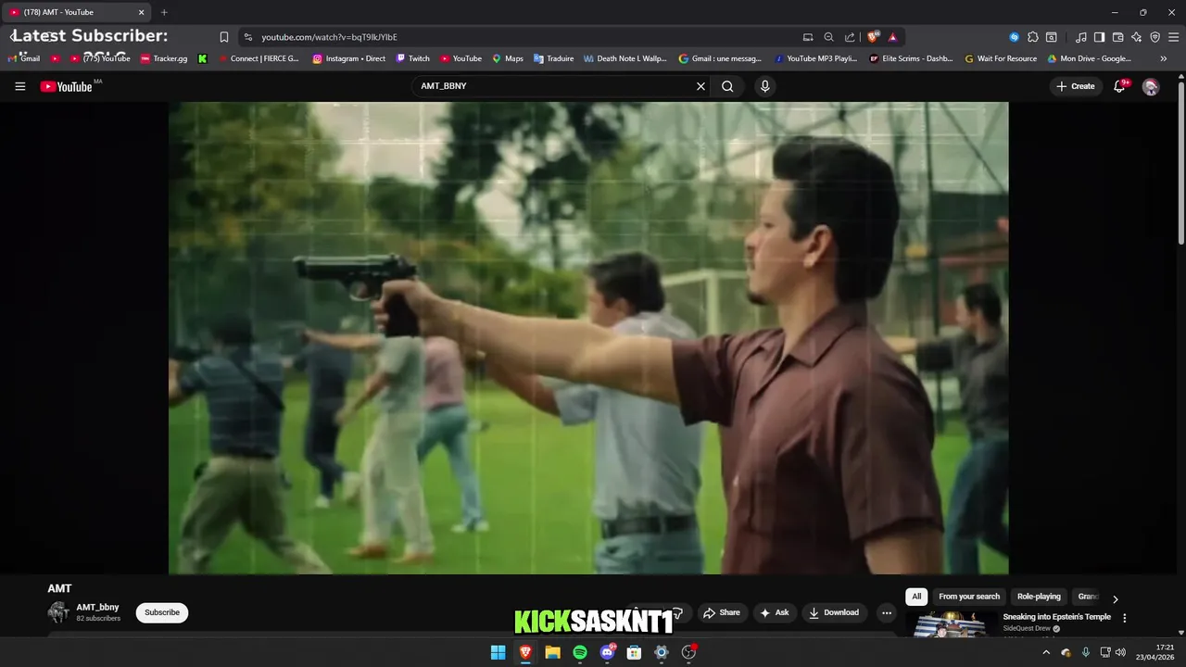Open options for Sneaking into Epstein's Temple
Image resolution: width=1186 pixels, height=667 pixels.
click(x=1125, y=618)
